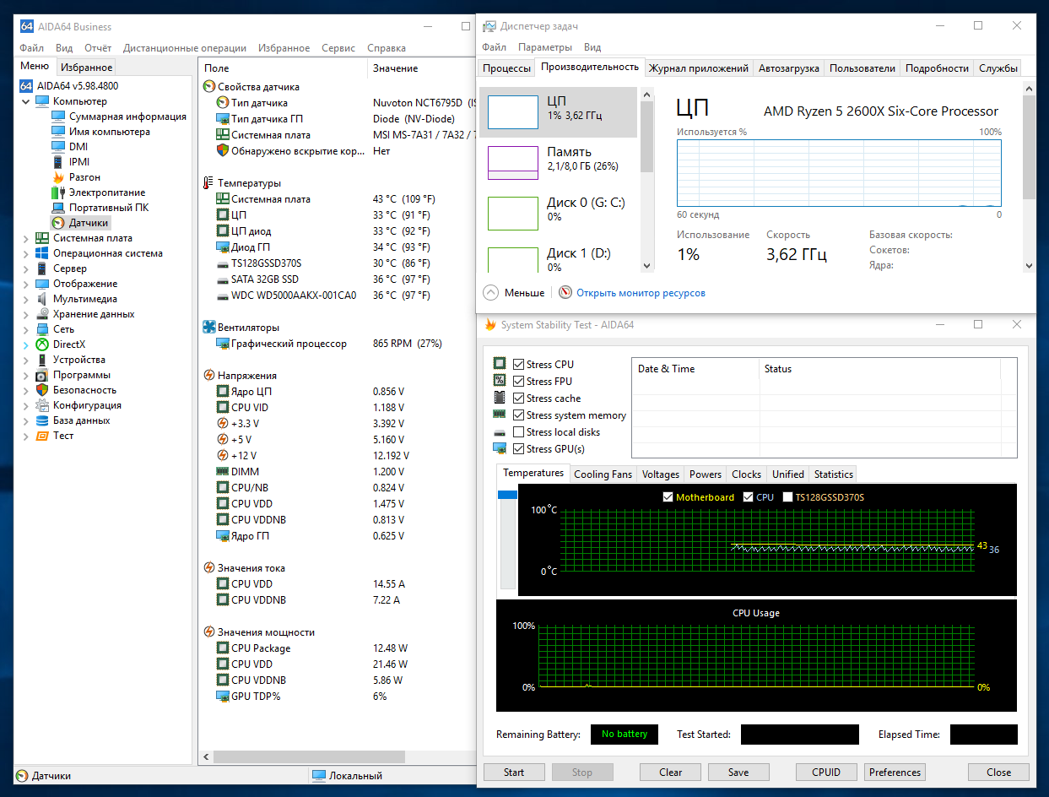Open the Открыть монитор ресурсов link
The image size is (1049, 797).
641,293
